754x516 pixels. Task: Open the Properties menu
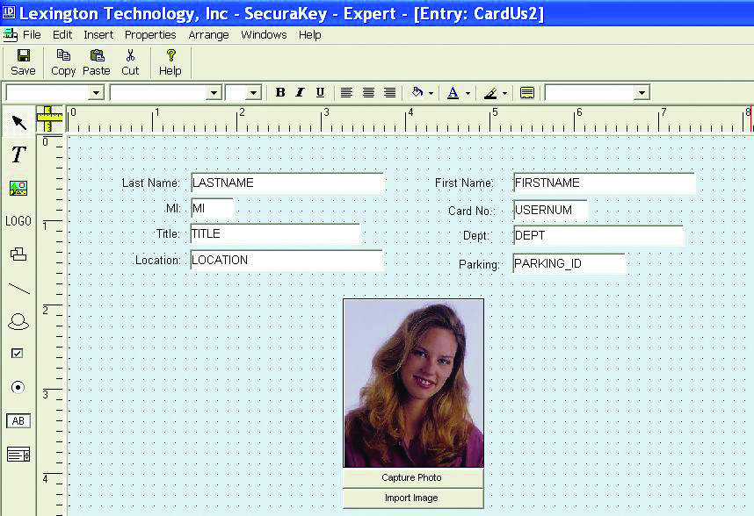150,34
